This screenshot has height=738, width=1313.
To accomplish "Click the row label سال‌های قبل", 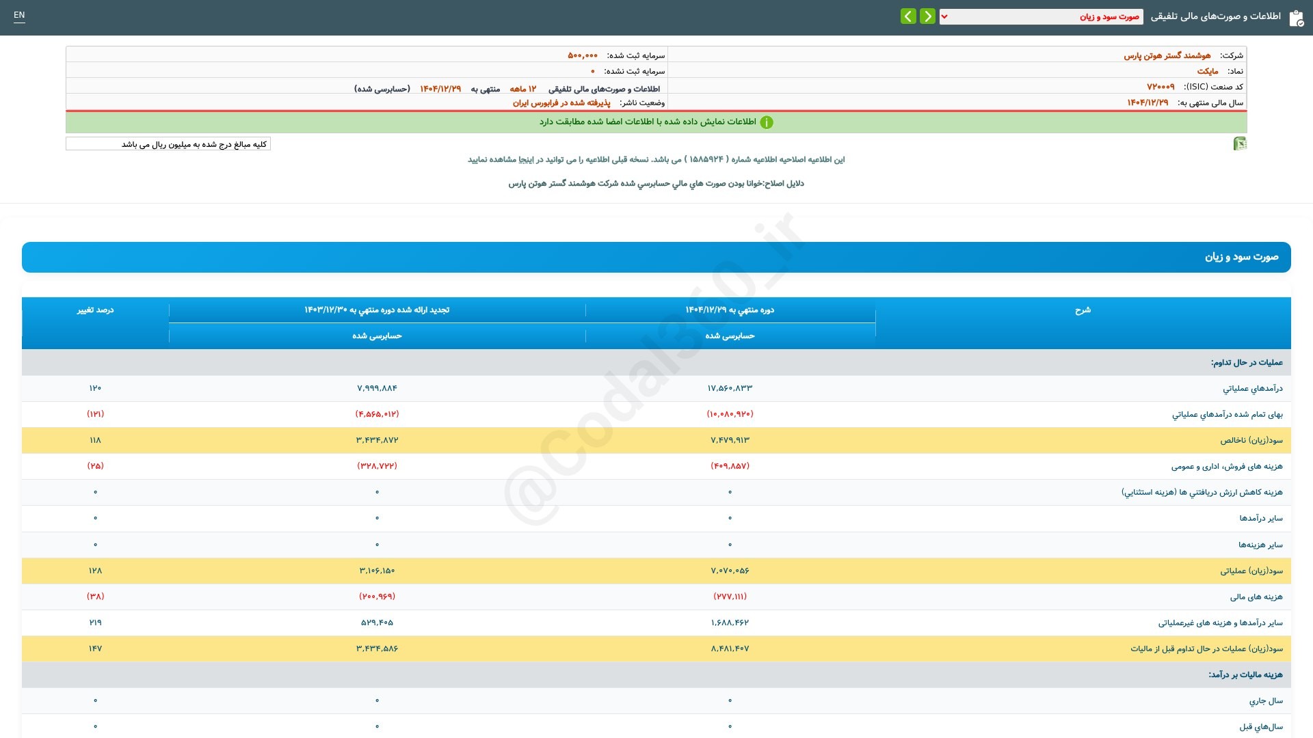I will tap(1261, 727).
